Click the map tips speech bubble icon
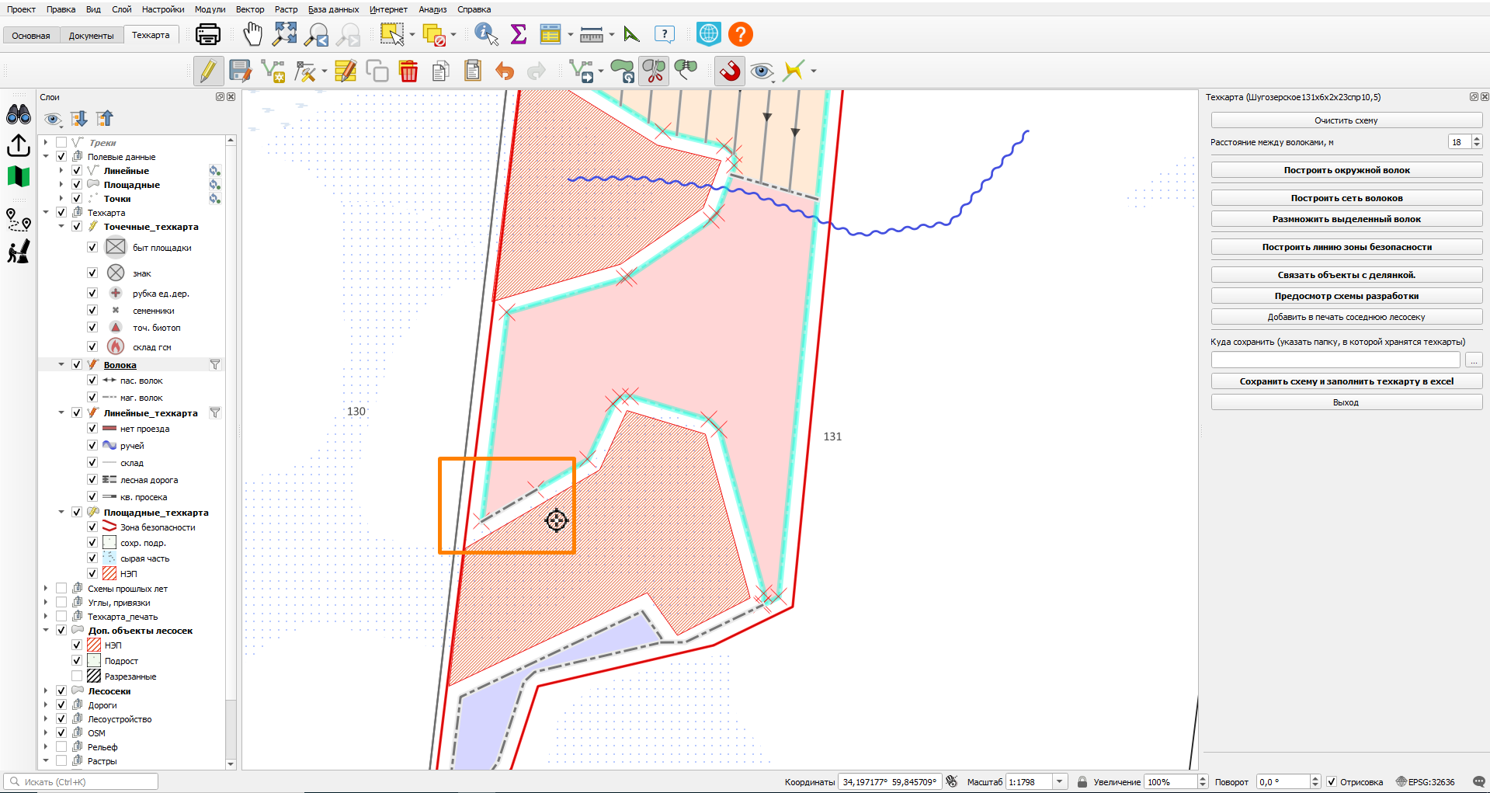The height and width of the screenshot is (793, 1490). (665, 34)
